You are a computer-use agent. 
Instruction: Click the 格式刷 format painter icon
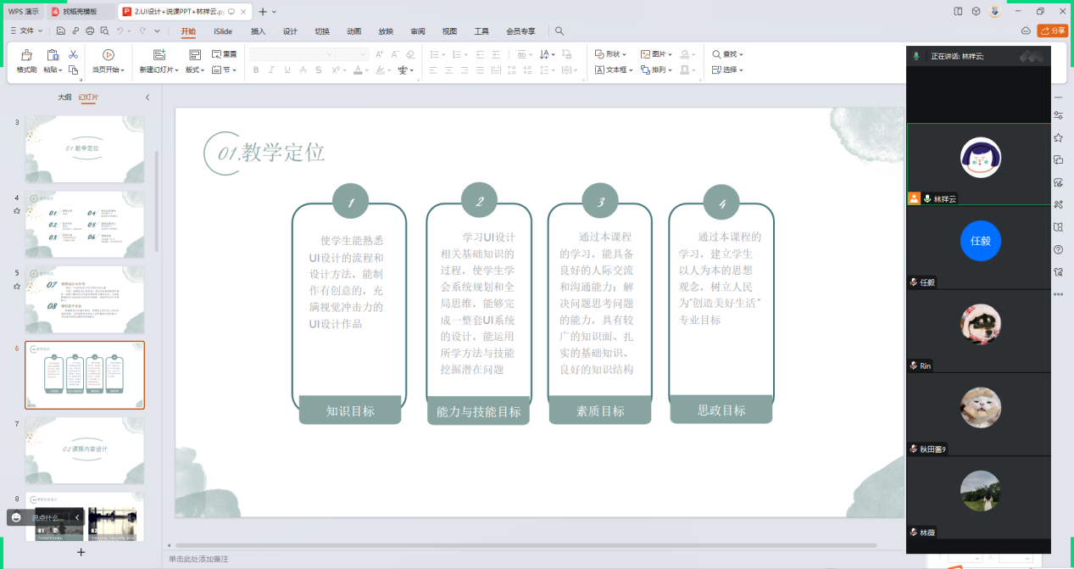[x=26, y=56]
